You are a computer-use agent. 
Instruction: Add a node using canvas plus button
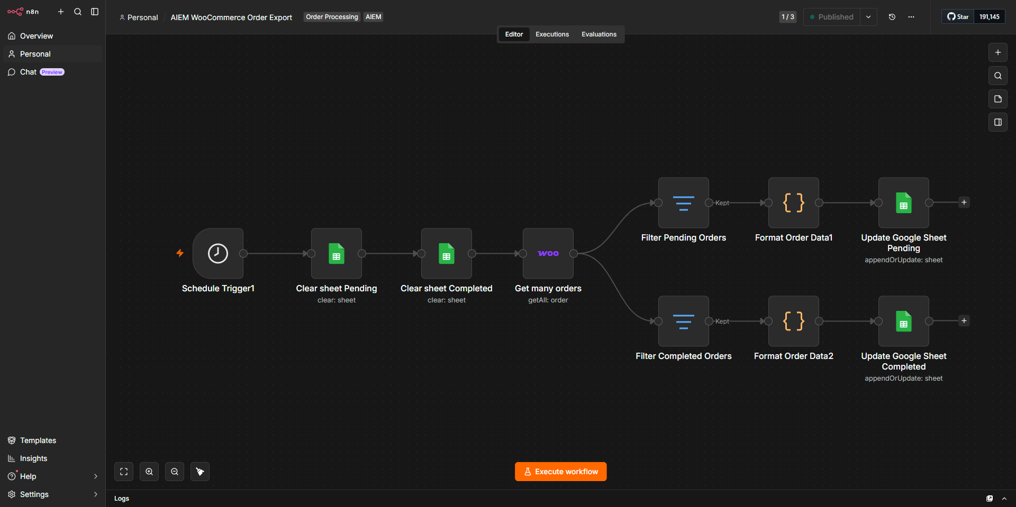pyautogui.click(x=998, y=52)
